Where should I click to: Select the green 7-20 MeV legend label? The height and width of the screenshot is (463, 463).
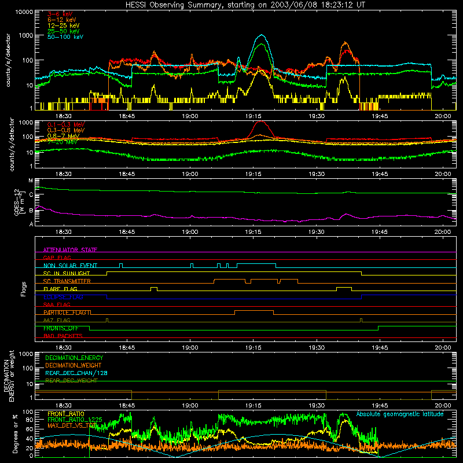(62, 142)
